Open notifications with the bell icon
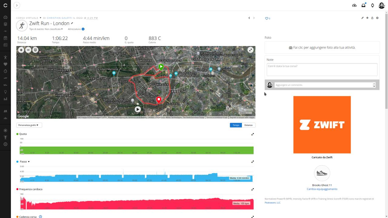 [x=363, y=5]
